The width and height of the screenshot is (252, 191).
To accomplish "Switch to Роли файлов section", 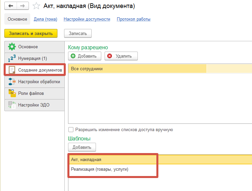I will pos(35,93).
